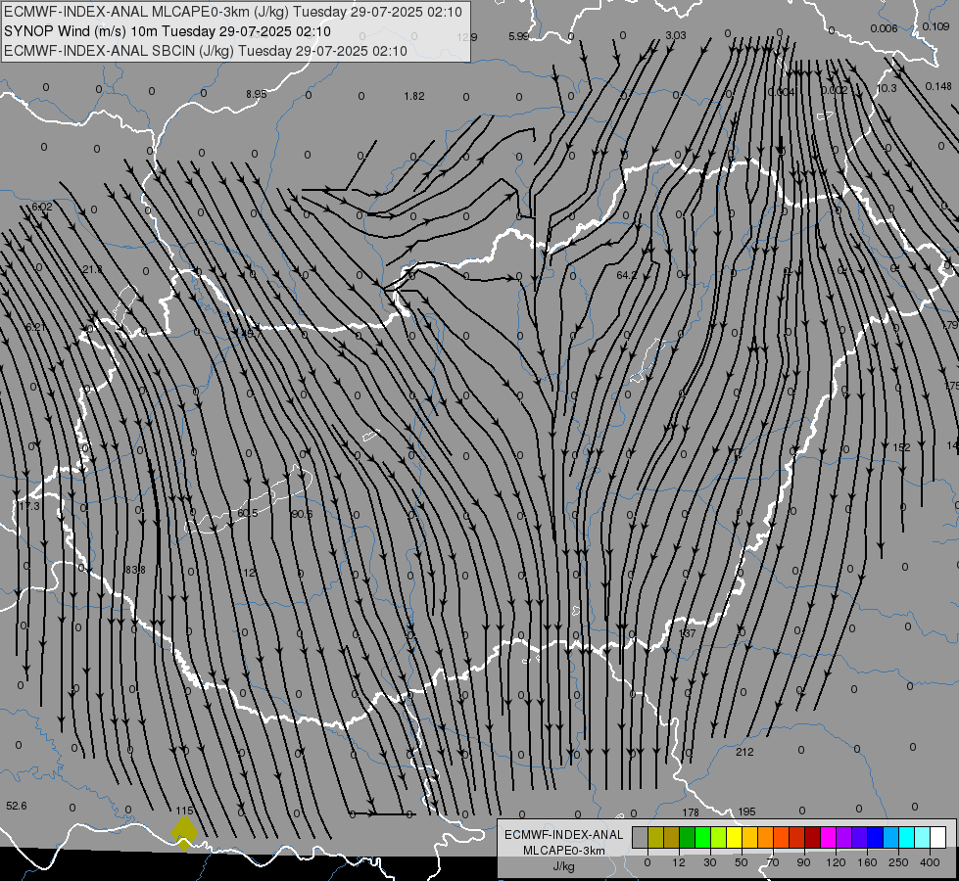Select the dark green legend swatch
Screen dimensions: 959x881
(x=687, y=837)
